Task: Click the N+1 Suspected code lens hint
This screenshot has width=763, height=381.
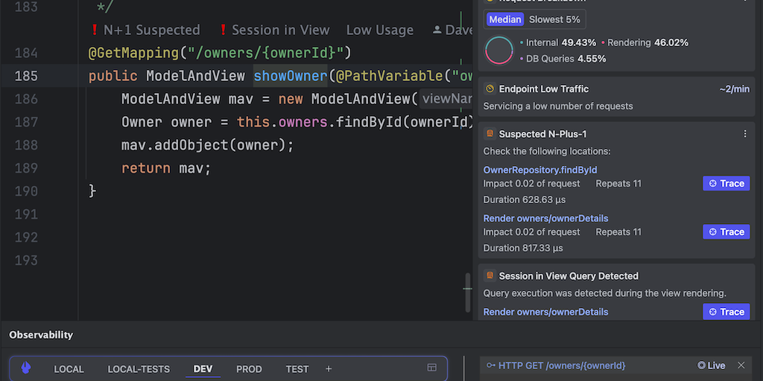Action: (x=145, y=31)
